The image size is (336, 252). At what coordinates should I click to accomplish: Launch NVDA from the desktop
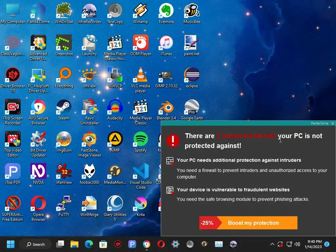pyautogui.click(x=38, y=174)
